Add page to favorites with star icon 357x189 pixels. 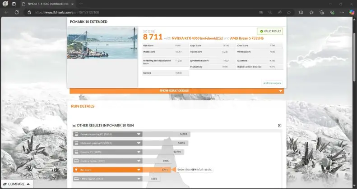pyautogui.click(x=289, y=13)
